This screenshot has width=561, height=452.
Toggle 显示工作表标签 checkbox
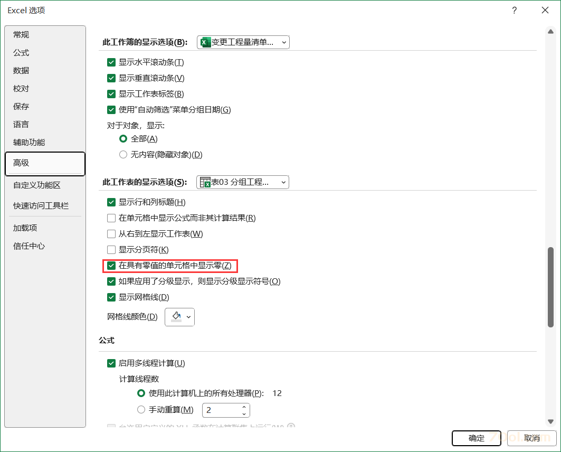pos(111,94)
